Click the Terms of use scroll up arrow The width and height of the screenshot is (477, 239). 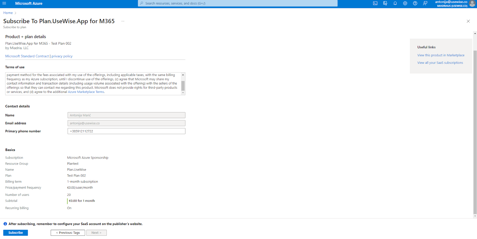point(183,75)
